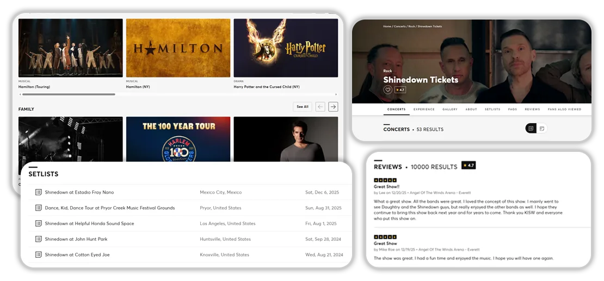Click the left arrow in the Family carousel
Image resolution: width=604 pixels, height=281 pixels.
[321, 107]
